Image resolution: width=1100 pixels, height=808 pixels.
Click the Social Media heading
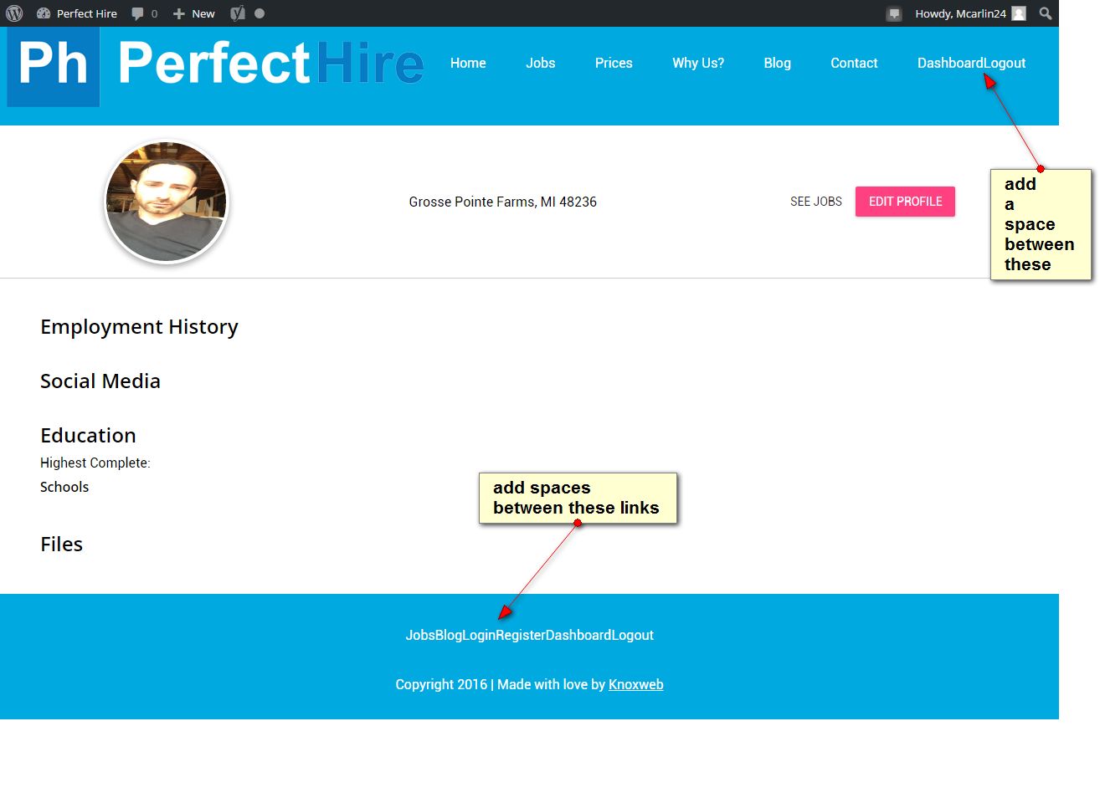(100, 381)
